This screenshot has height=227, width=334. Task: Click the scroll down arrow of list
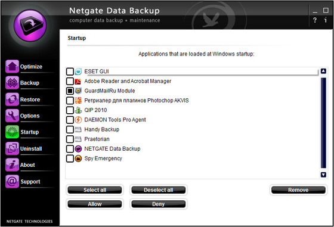point(323,175)
